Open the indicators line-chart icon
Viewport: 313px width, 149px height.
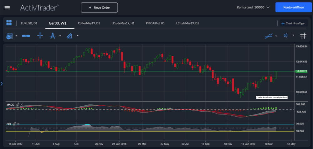tap(269, 36)
